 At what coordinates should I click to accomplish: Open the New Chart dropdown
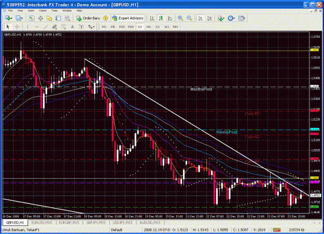click(9, 18)
